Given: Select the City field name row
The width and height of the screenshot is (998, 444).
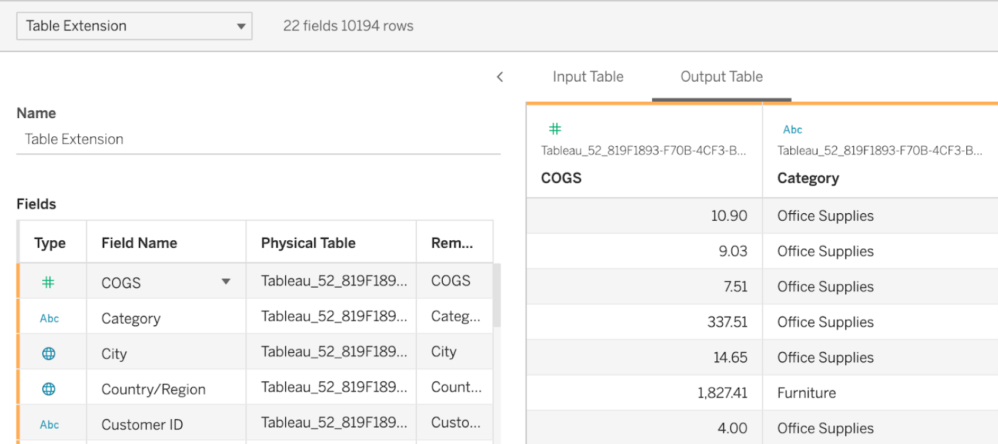Looking at the screenshot, I should click(x=114, y=354).
